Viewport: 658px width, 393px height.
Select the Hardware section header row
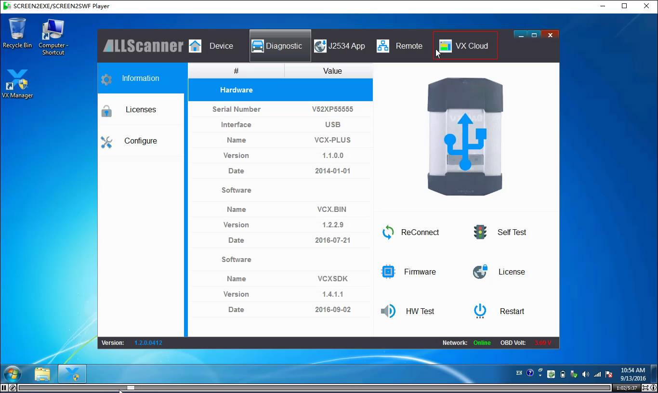pos(280,90)
